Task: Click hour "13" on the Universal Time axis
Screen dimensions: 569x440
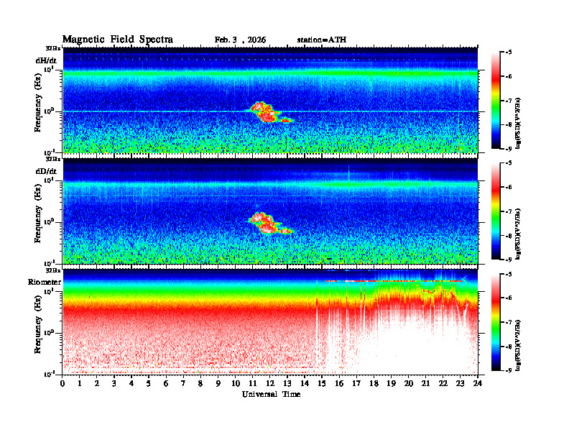Action: pos(287,384)
